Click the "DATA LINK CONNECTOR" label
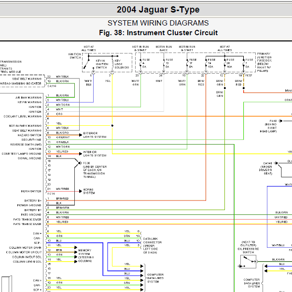 point(152,246)
